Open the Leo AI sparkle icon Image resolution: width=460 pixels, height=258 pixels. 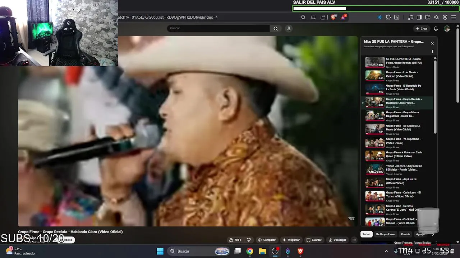[436, 17]
